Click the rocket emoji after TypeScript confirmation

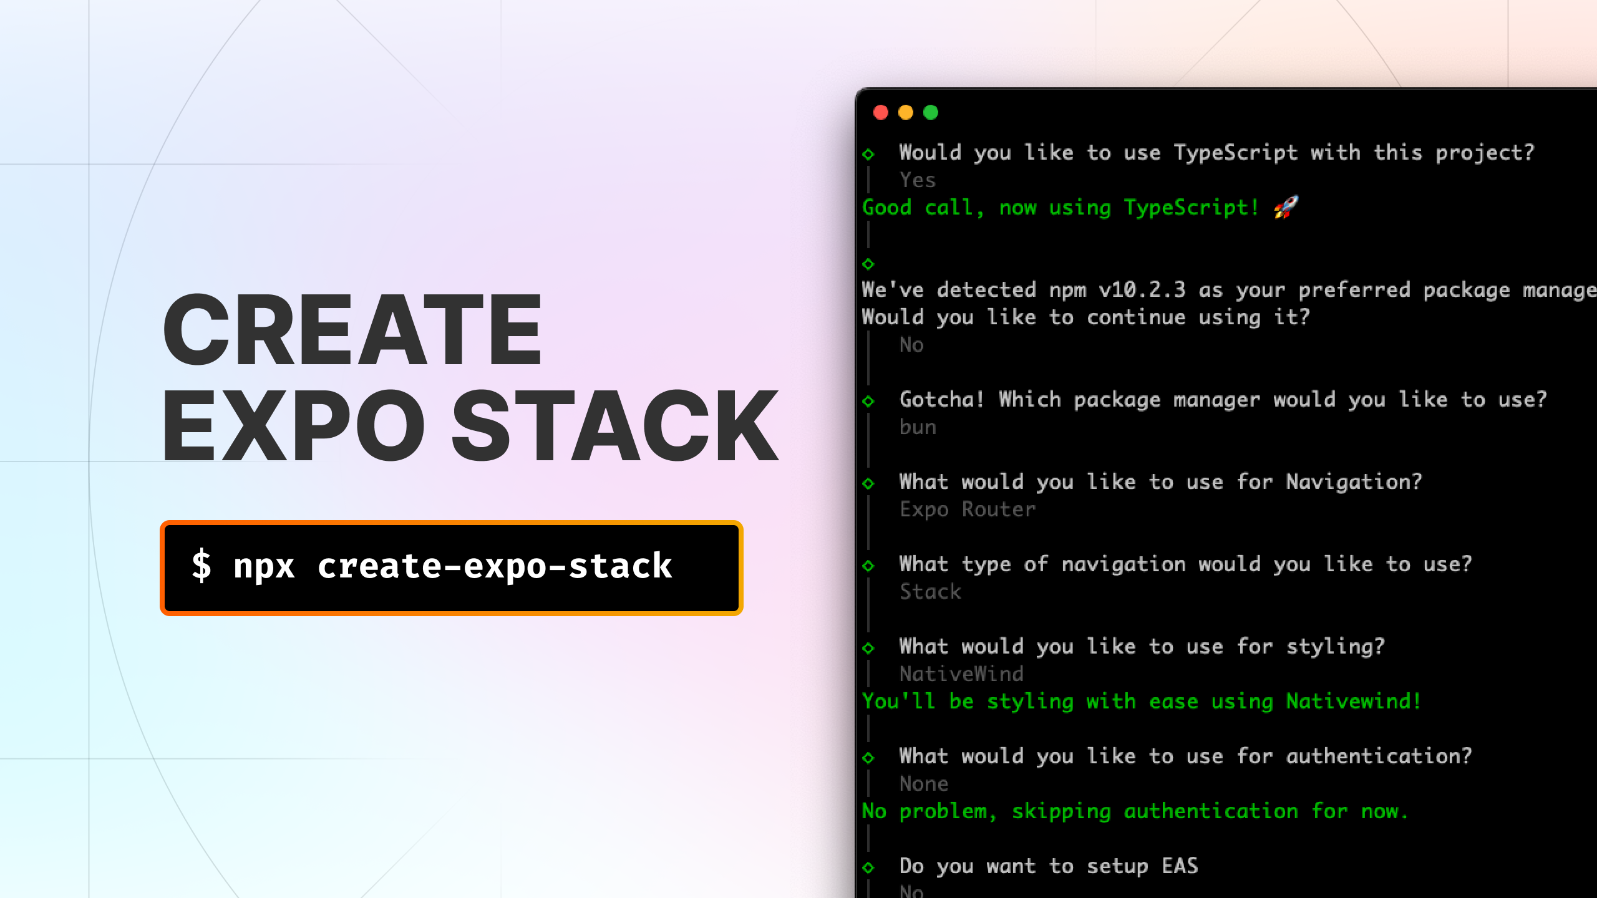[x=1286, y=208]
